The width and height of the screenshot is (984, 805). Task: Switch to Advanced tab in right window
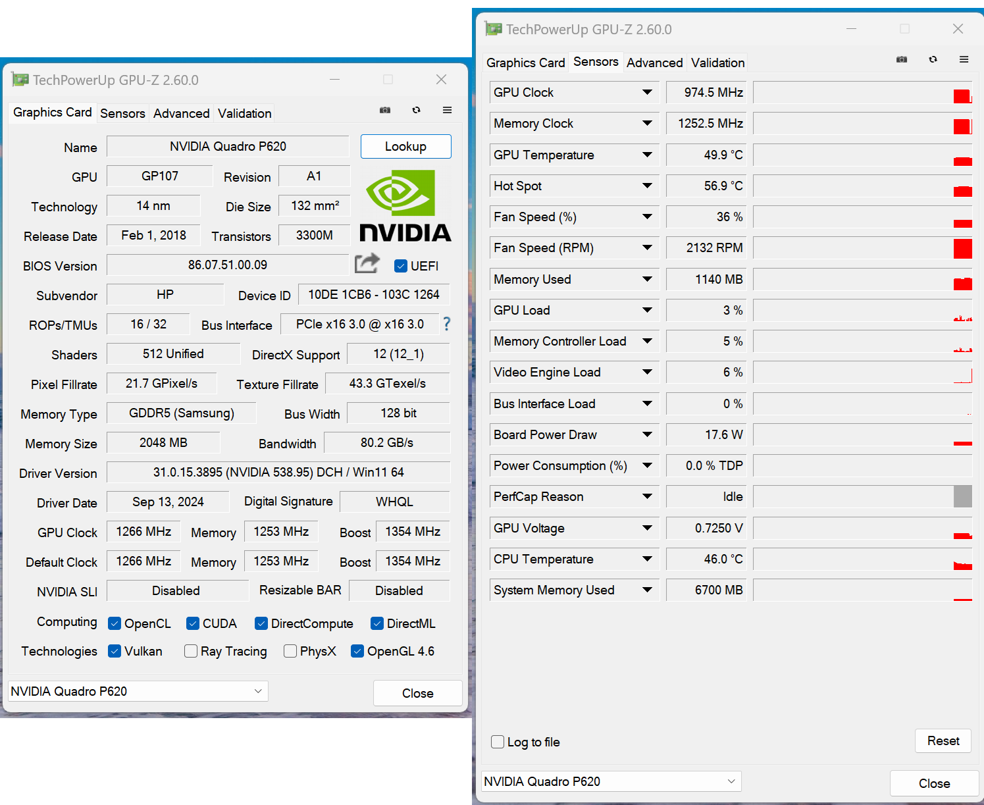[655, 63]
